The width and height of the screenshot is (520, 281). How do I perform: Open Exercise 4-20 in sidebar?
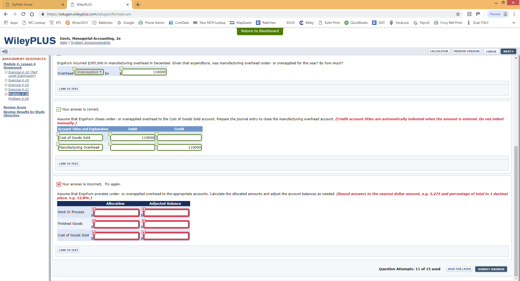[x=18, y=85]
